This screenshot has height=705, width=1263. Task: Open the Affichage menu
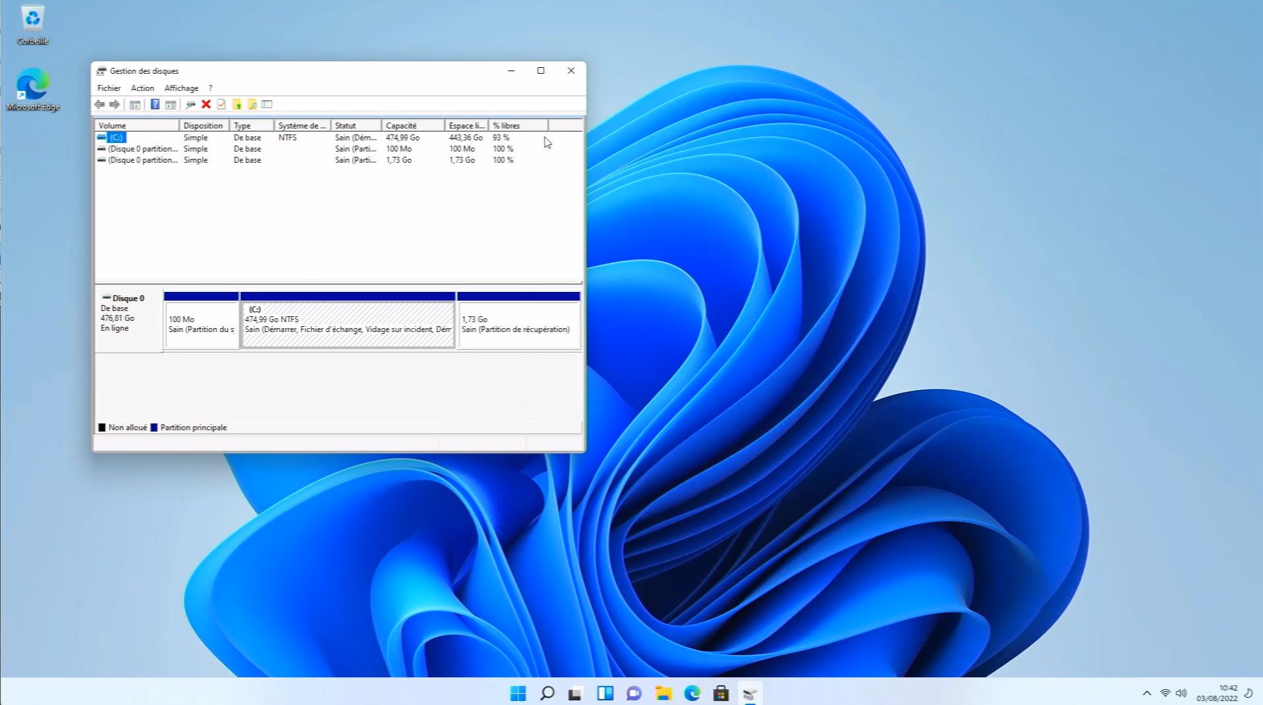[x=181, y=88]
